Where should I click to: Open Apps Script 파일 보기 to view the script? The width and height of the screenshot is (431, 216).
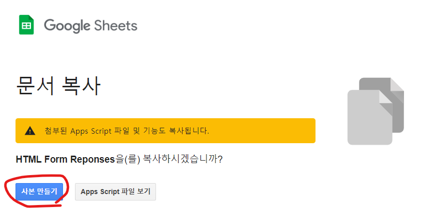(115, 192)
